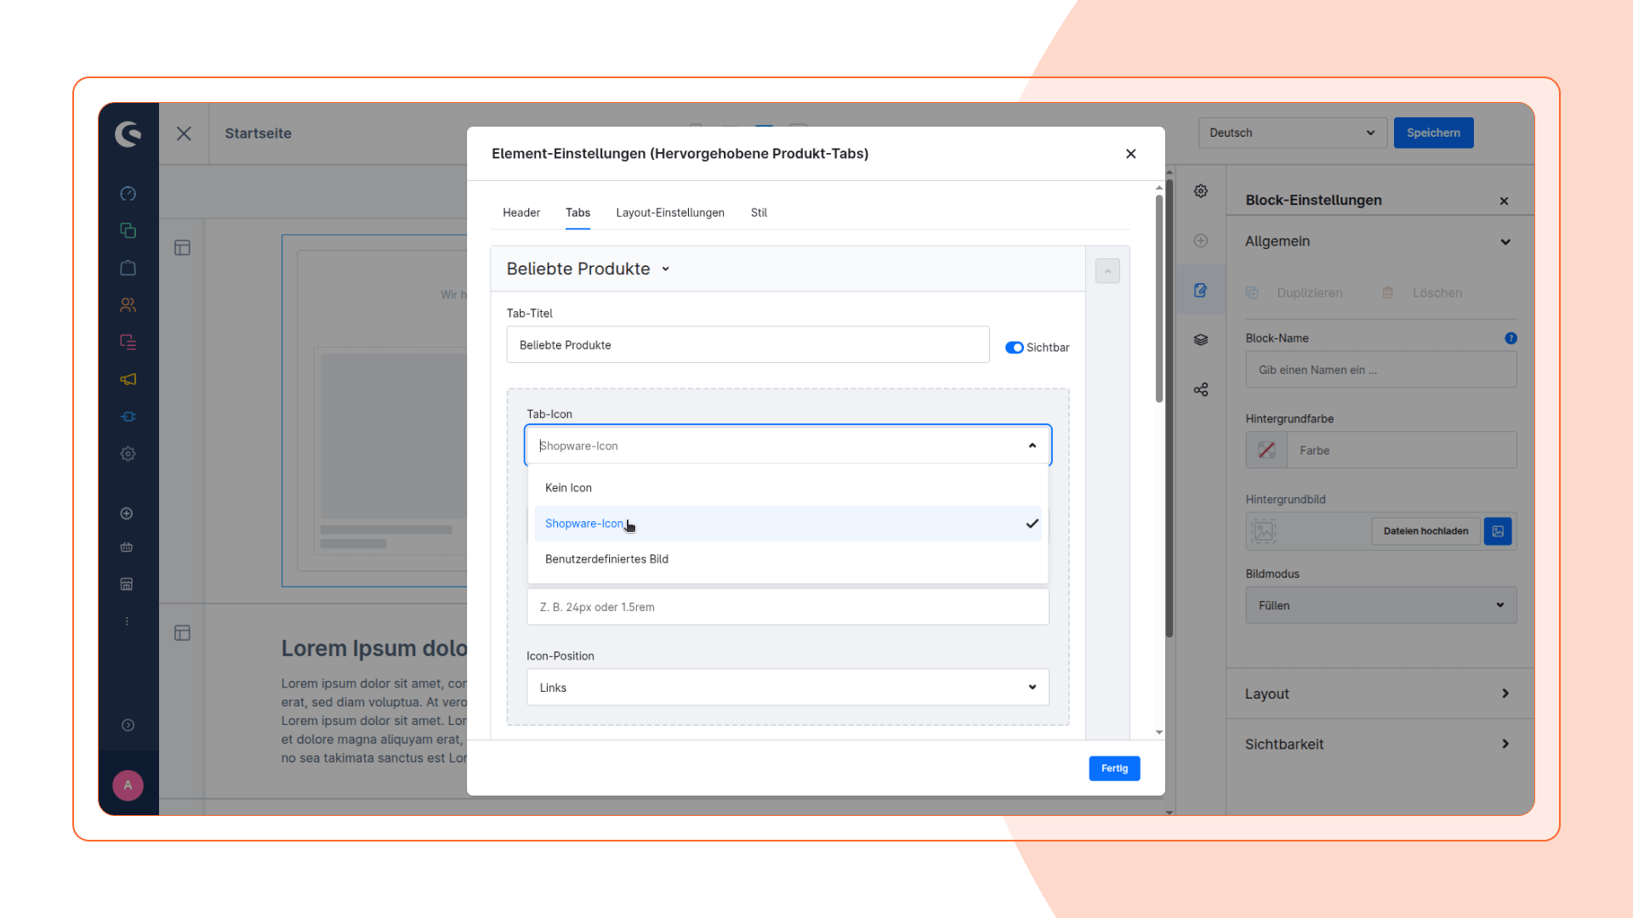Open the Extensions plug icon
Image resolution: width=1633 pixels, height=918 pixels.
[x=128, y=416]
